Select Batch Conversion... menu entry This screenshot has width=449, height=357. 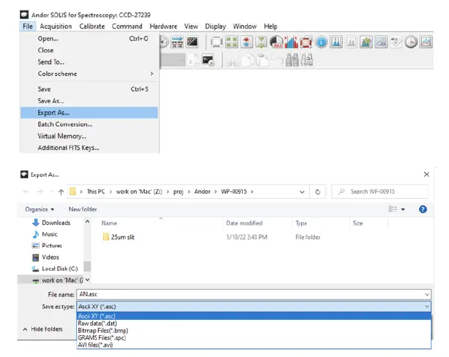pyautogui.click(x=89, y=124)
